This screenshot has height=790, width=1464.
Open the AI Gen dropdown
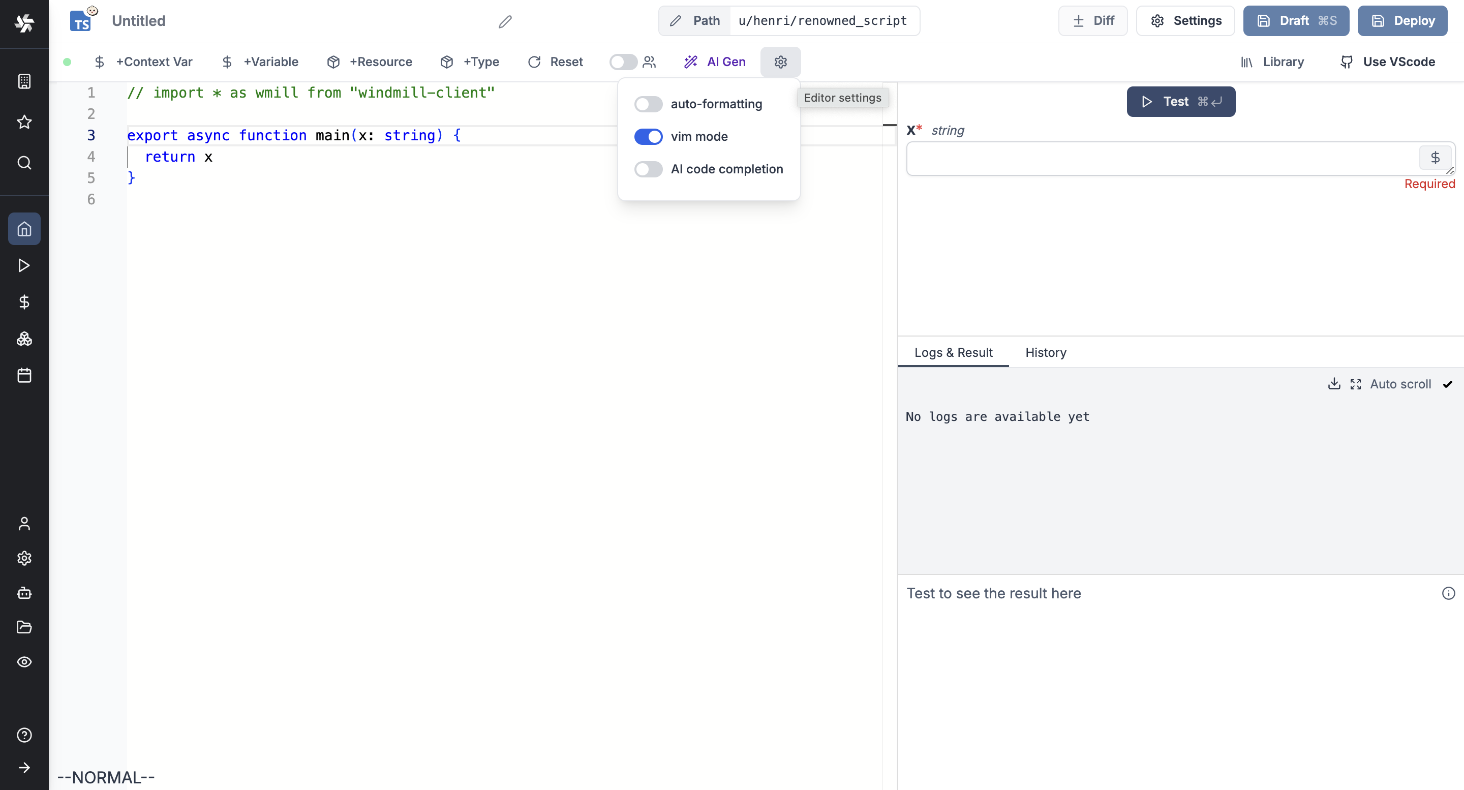[715, 62]
